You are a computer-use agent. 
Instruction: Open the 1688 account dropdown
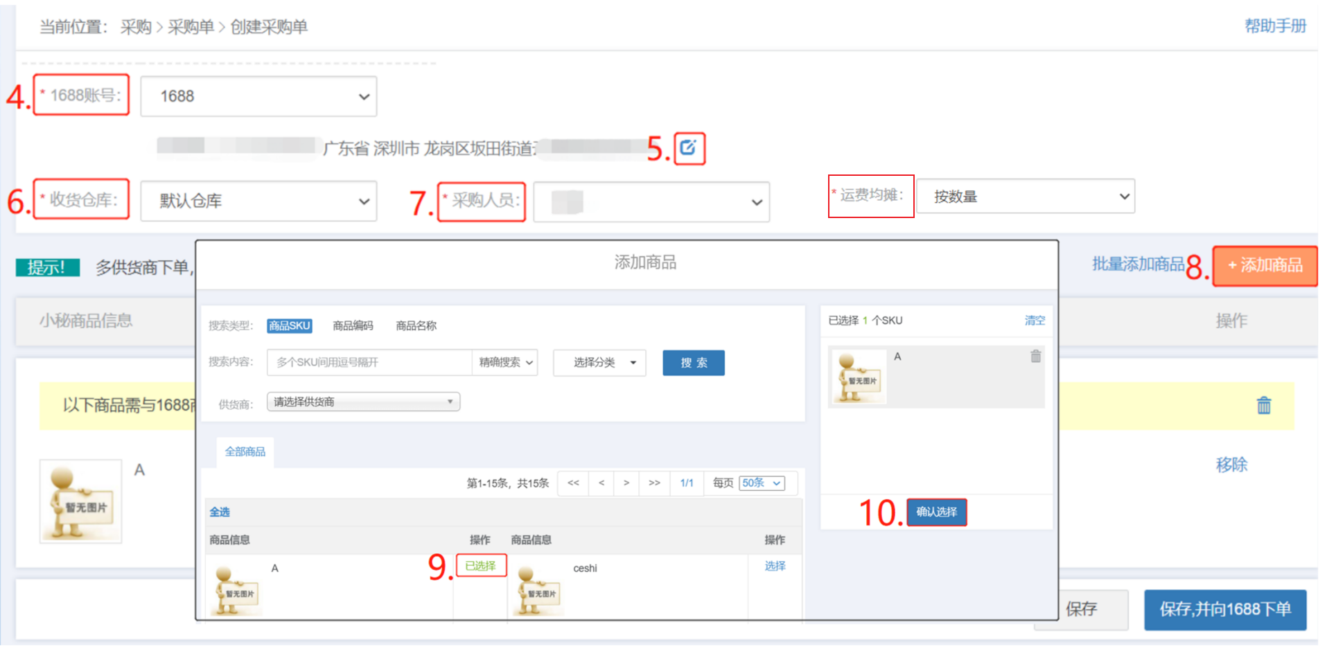click(x=258, y=96)
